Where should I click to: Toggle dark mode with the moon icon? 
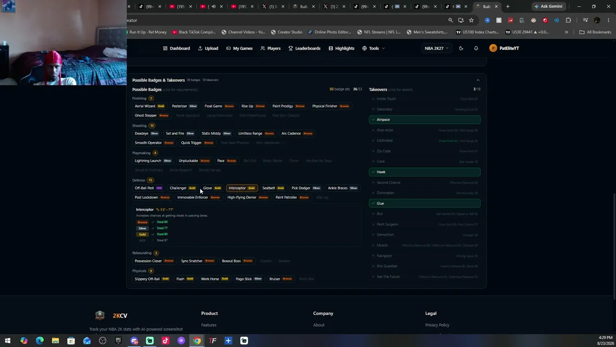(461, 48)
